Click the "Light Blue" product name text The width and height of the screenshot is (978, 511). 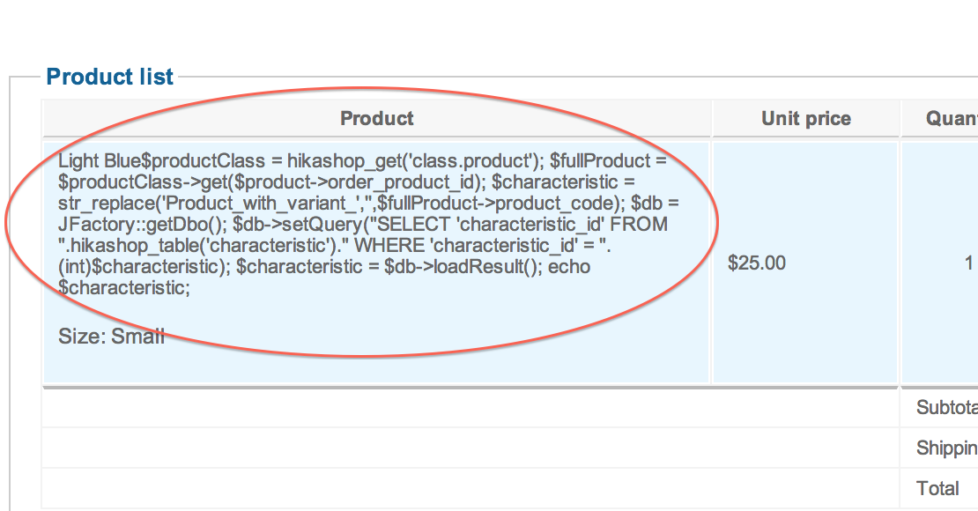tap(93, 161)
